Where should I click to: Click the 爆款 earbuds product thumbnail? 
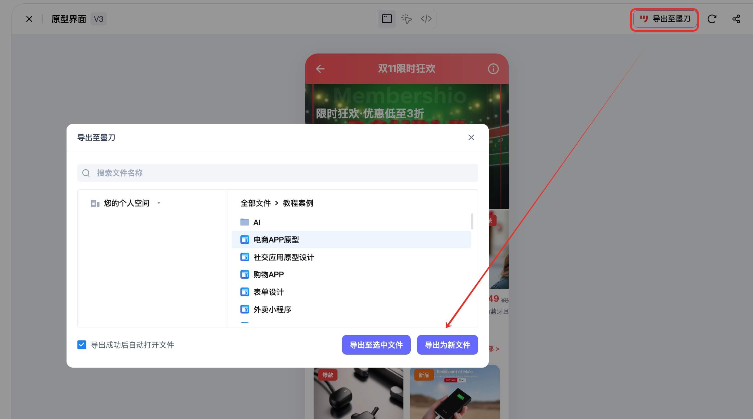click(358, 393)
